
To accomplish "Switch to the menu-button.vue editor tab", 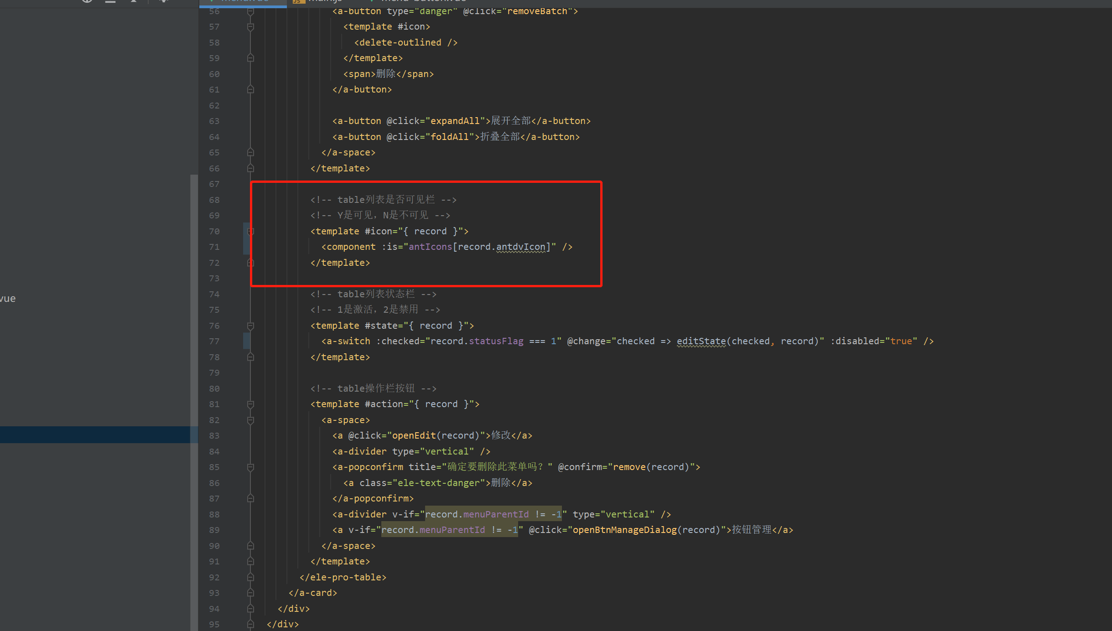I will (420, 1).
